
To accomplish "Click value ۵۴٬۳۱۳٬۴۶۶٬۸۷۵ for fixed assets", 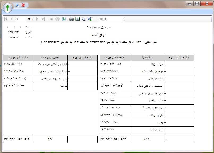I will pos(112,115).
